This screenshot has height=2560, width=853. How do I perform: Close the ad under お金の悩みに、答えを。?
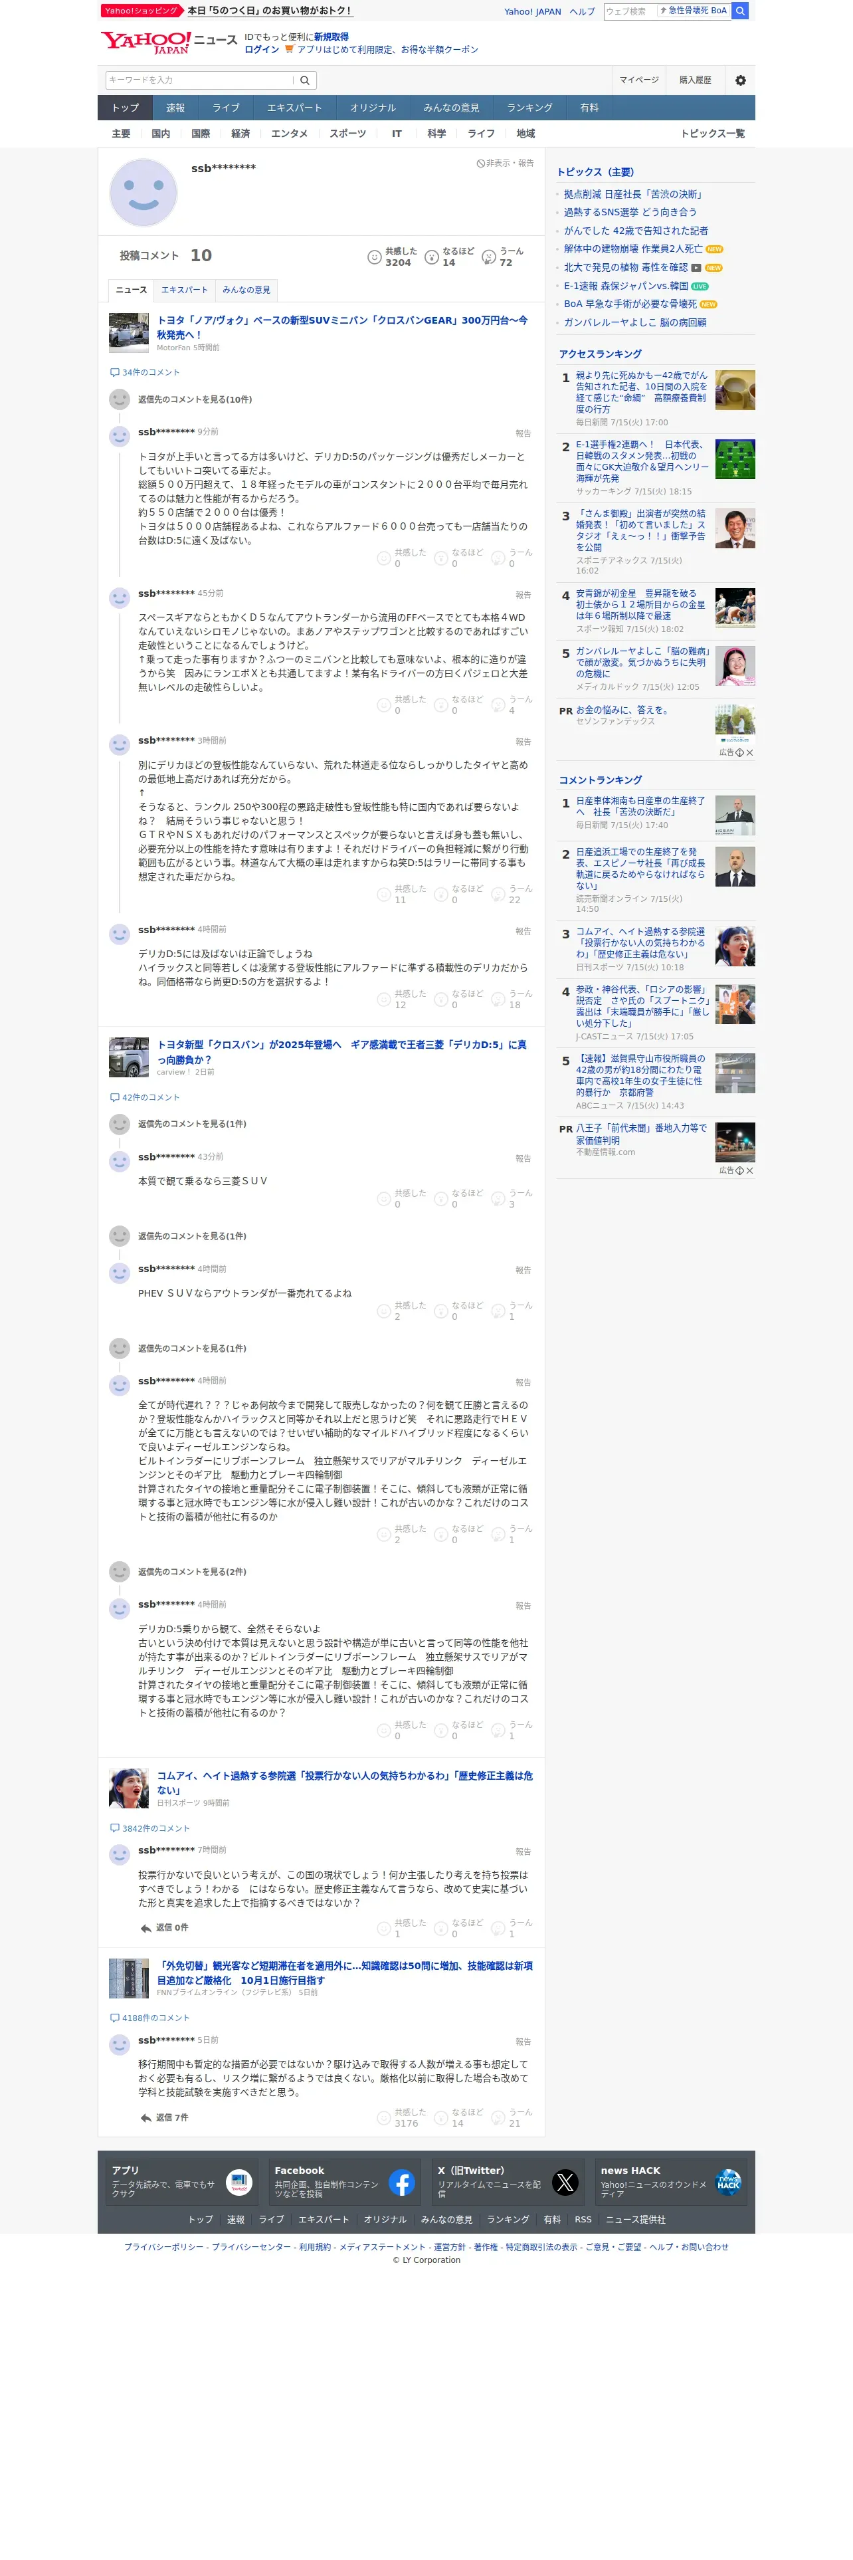750,752
